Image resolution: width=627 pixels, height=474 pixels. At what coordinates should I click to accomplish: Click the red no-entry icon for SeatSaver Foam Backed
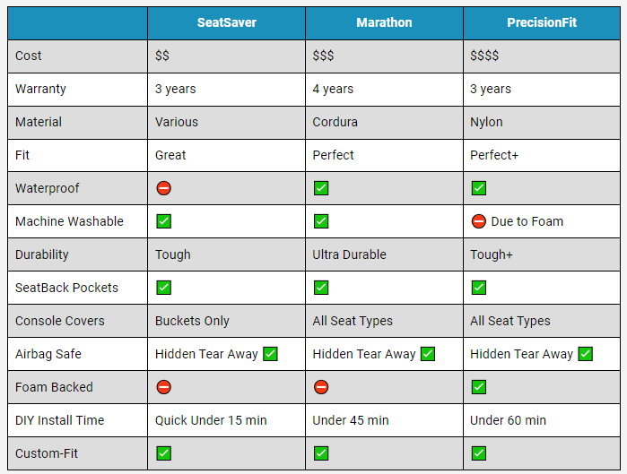(x=163, y=387)
